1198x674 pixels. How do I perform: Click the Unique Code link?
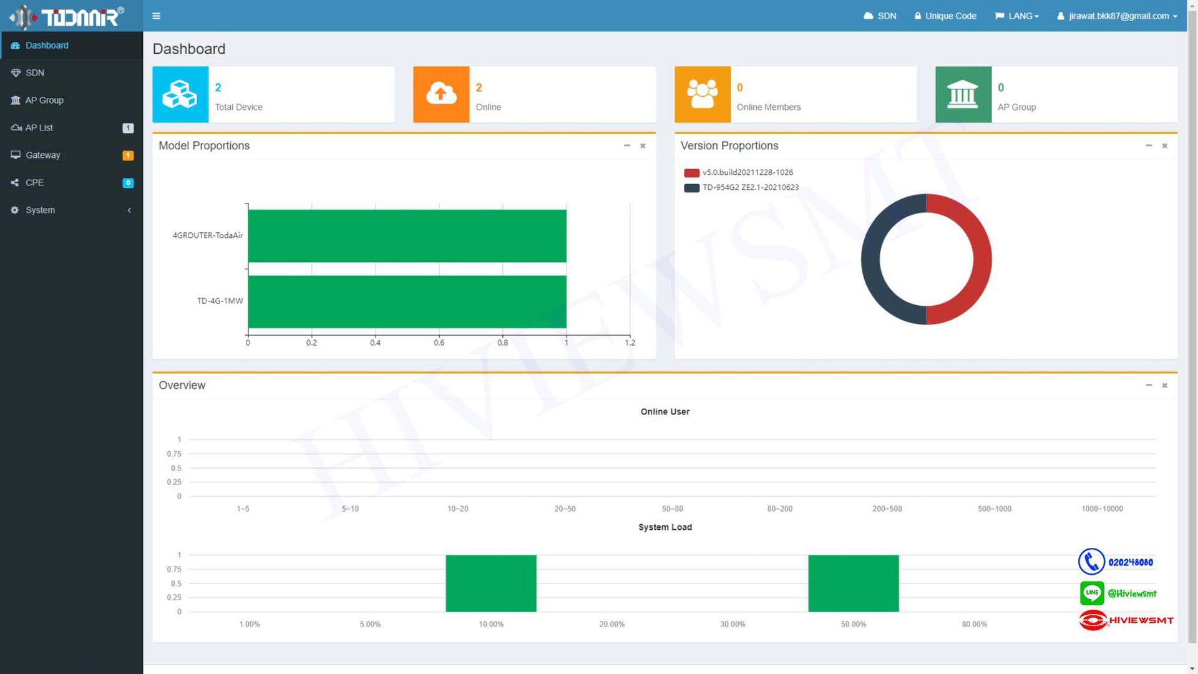click(945, 16)
